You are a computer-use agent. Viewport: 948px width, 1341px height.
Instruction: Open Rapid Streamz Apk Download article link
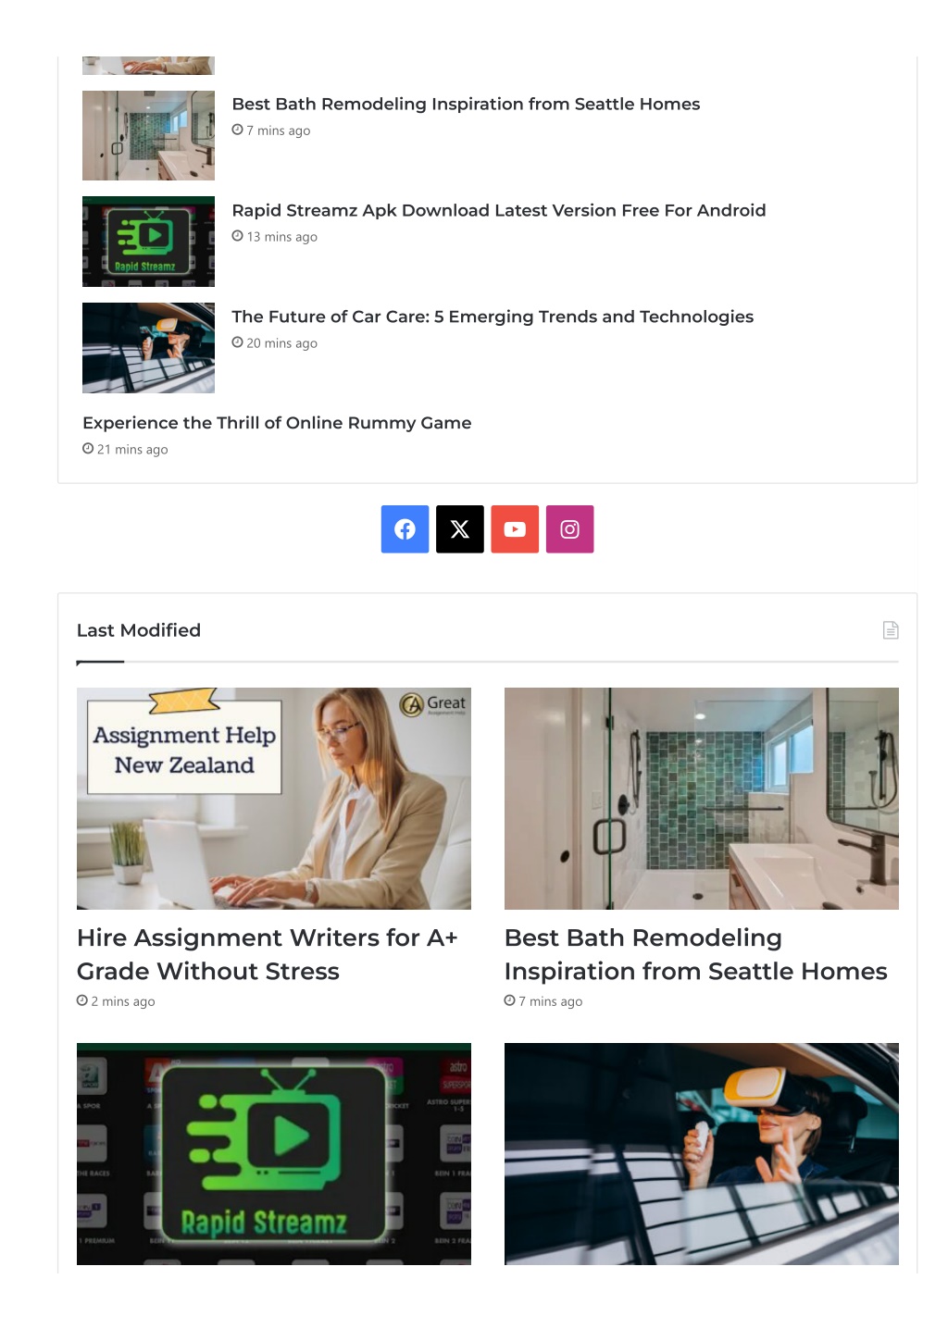[x=499, y=210]
